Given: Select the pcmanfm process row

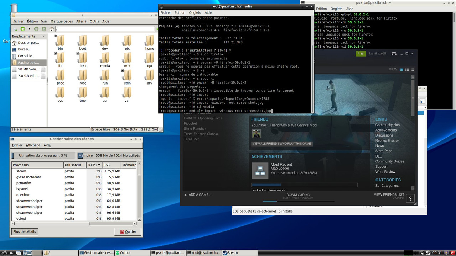Looking at the screenshot, I should tap(74, 183).
